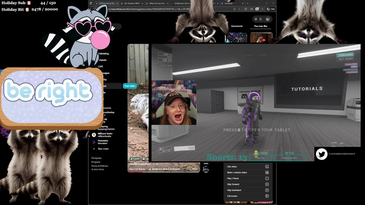Bookmark page with the address bar star
Image resolution: width=365 pixels, height=205 pixels.
(239, 9)
